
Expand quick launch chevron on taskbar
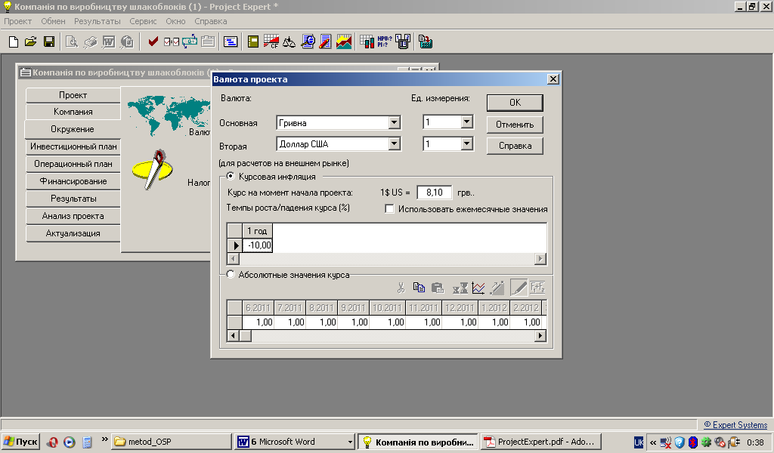[x=104, y=439]
